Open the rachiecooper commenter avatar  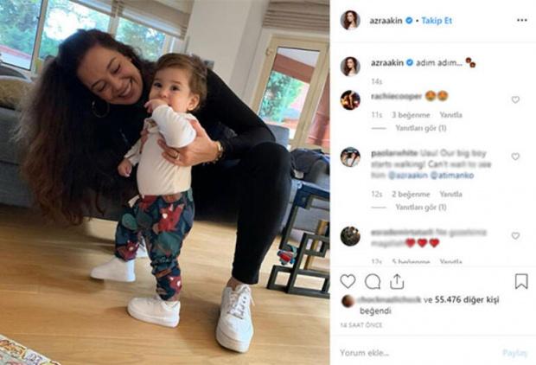[350, 99]
